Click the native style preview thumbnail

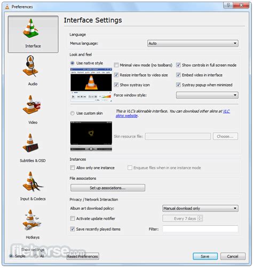(x=91, y=85)
